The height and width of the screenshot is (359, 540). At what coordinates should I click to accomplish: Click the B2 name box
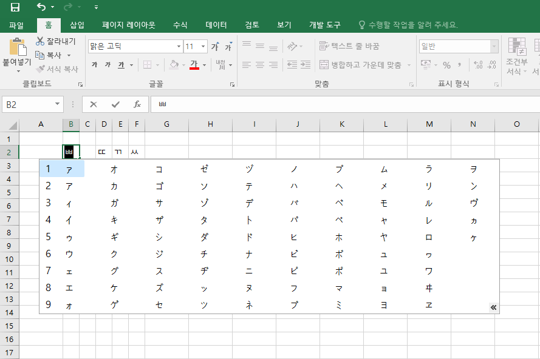click(x=33, y=104)
